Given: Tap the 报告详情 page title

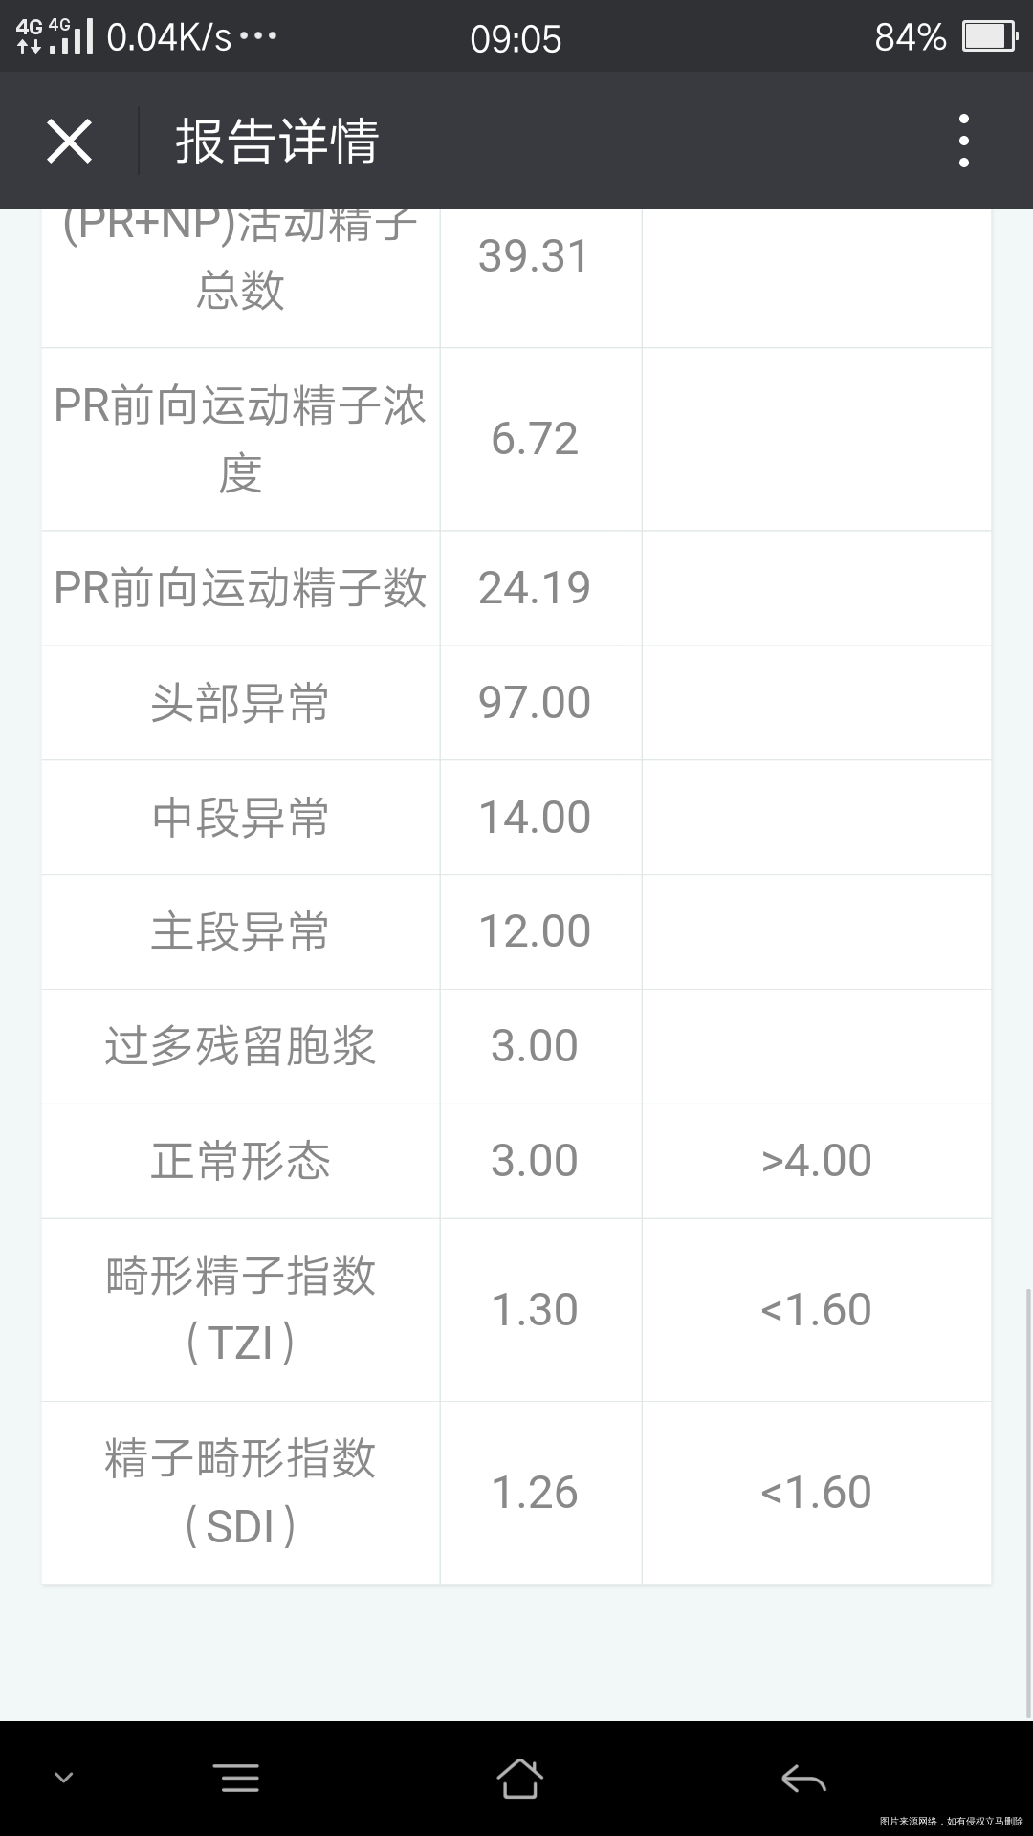Looking at the screenshot, I should tap(277, 142).
